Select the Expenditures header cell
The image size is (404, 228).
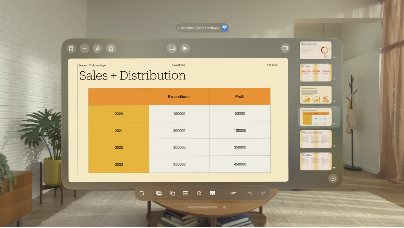click(x=179, y=97)
